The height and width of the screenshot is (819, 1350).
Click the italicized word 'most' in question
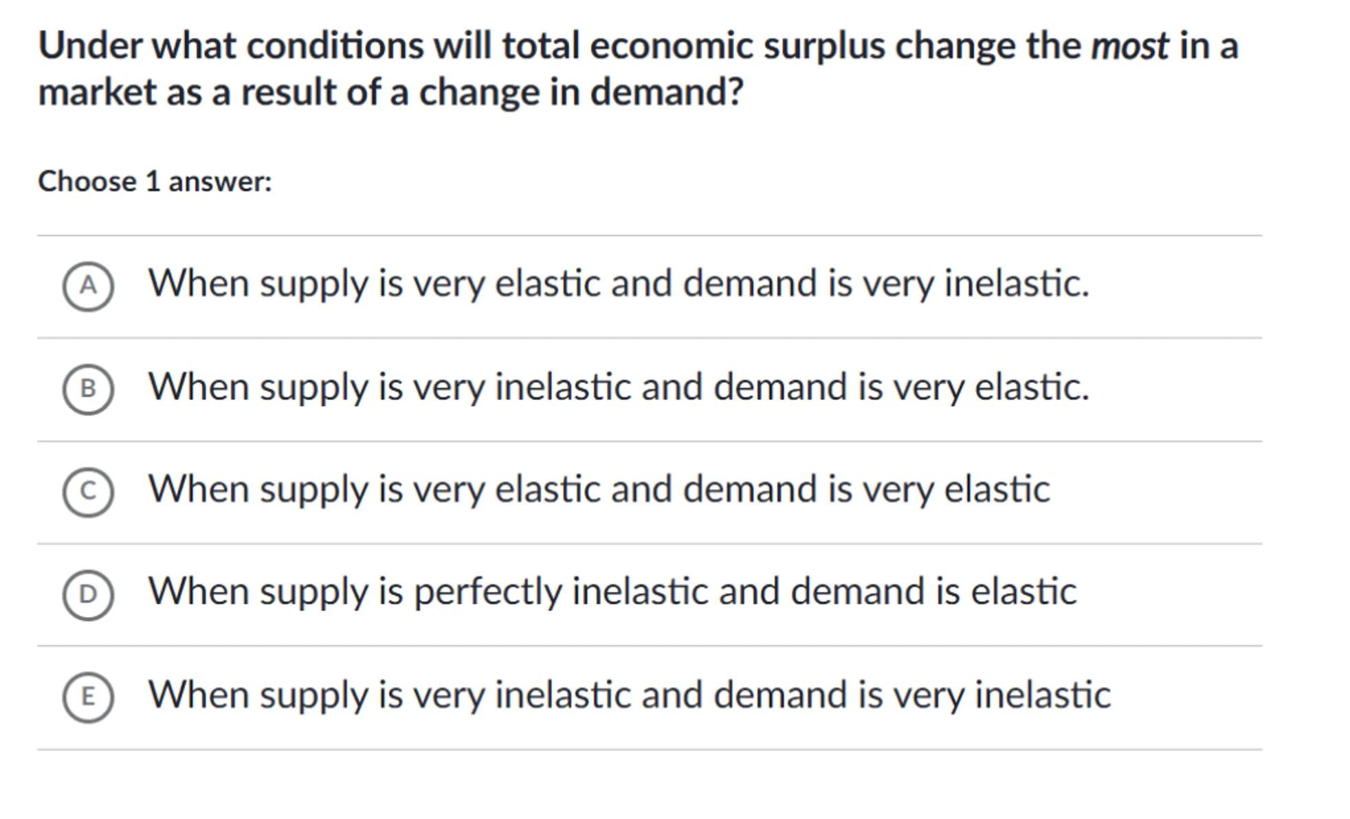coord(1129,46)
